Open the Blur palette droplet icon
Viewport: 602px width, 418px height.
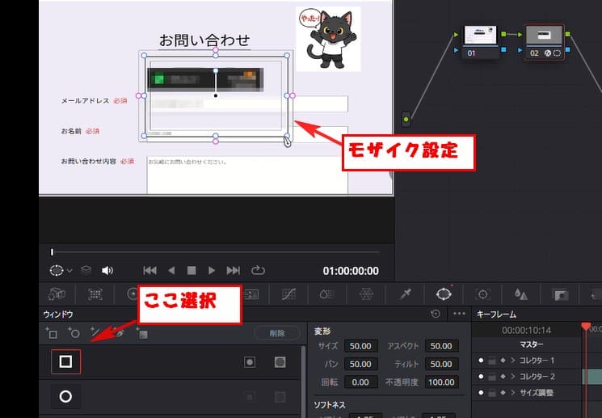point(521,294)
